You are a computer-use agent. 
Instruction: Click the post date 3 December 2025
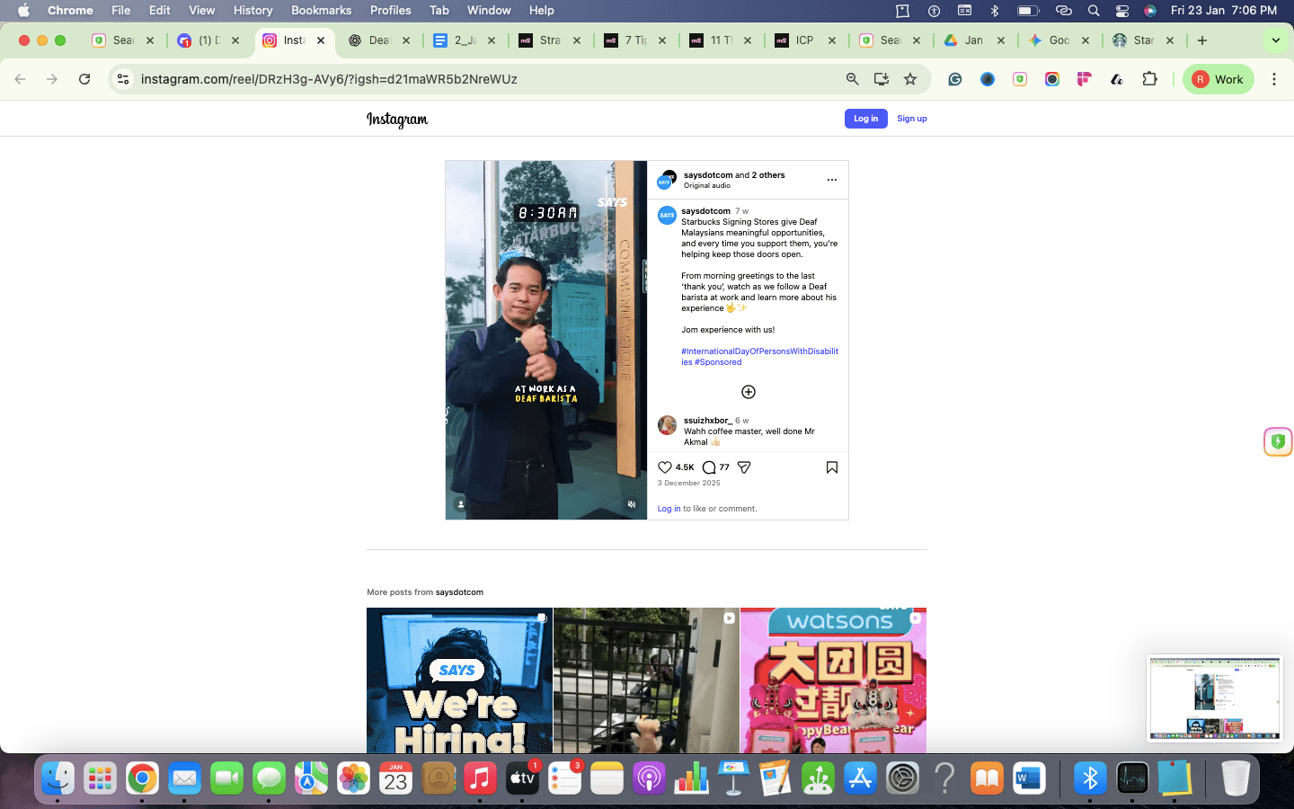(x=689, y=484)
